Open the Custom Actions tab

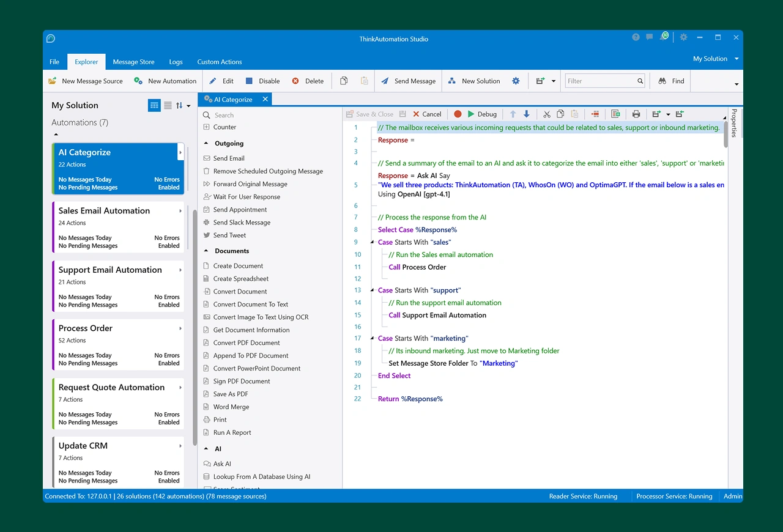(219, 62)
